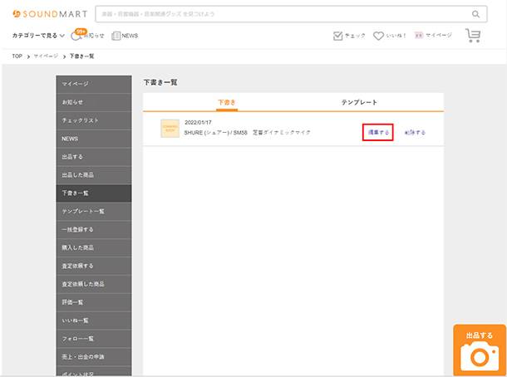This screenshot has width=507, height=377.
Task: Select テンプレート一覧 in sidebar menu
Action: 93,212
